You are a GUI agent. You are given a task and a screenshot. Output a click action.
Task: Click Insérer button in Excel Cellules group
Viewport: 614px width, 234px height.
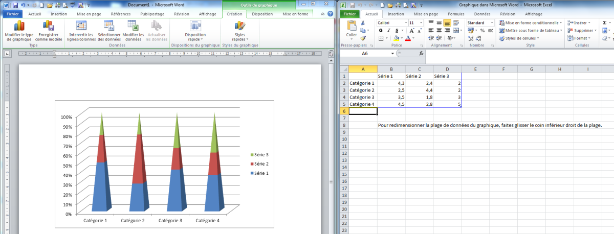click(579, 22)
